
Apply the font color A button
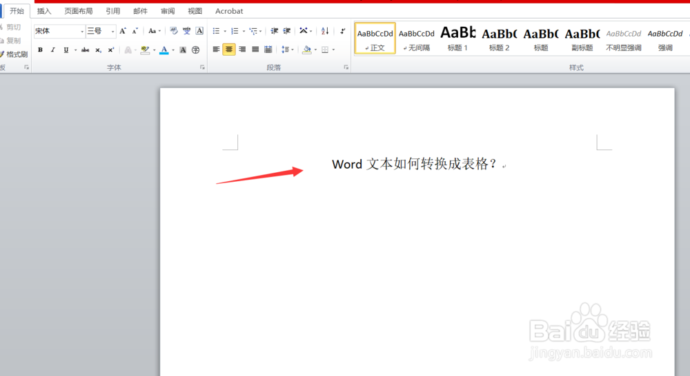point(164,50)
